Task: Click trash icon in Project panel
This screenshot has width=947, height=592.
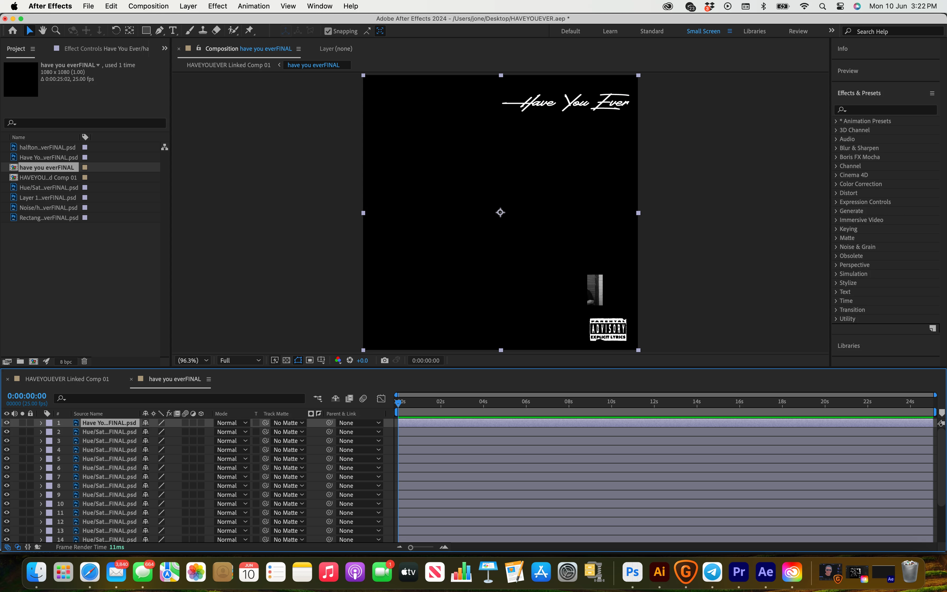Action: [x=84, y=361]
